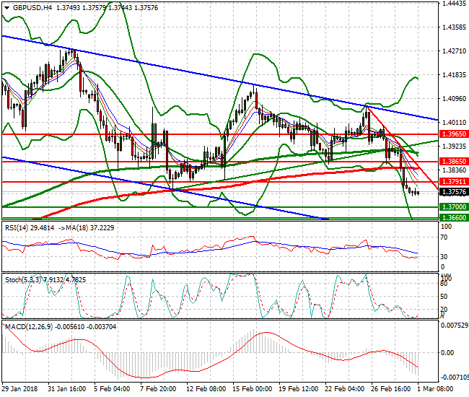Select the red 1.39650 price level tag
The width and height of the screenshot is (469, 397).
coord(452,134)
